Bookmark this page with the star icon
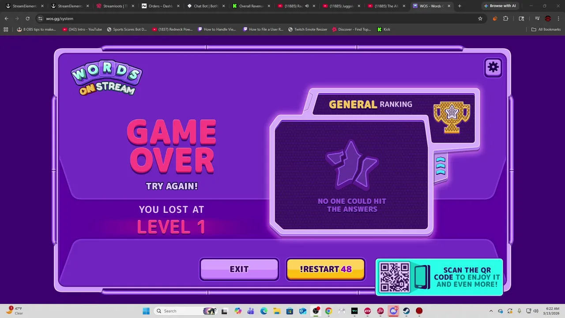The width and height of the screenshot is (565, 318). (x=480, y=19)
